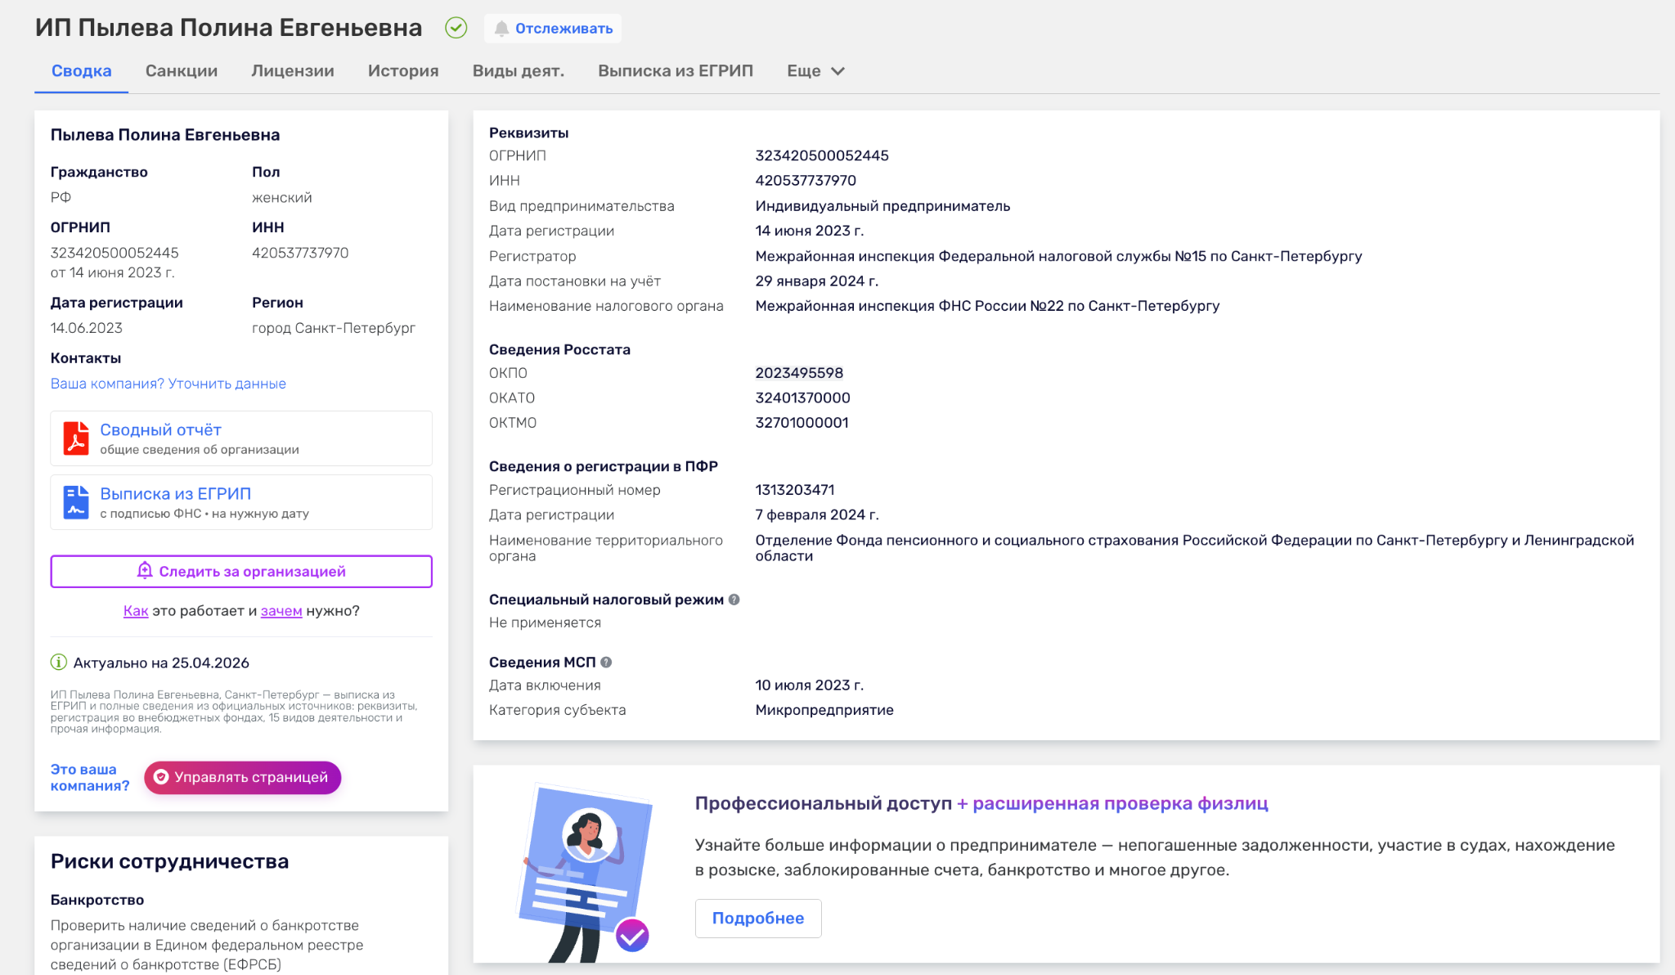This screenshot has height=975, width=1675.
Task: Click help icon next to Сведения МСП
Action: pos(606,663)
